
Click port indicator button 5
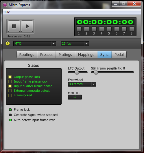pyautogui.click(x=109, y=29)
